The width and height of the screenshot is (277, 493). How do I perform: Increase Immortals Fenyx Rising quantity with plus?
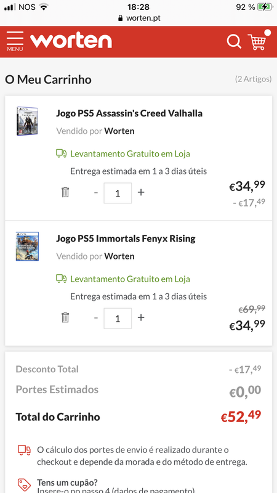(x=141, y=317)
